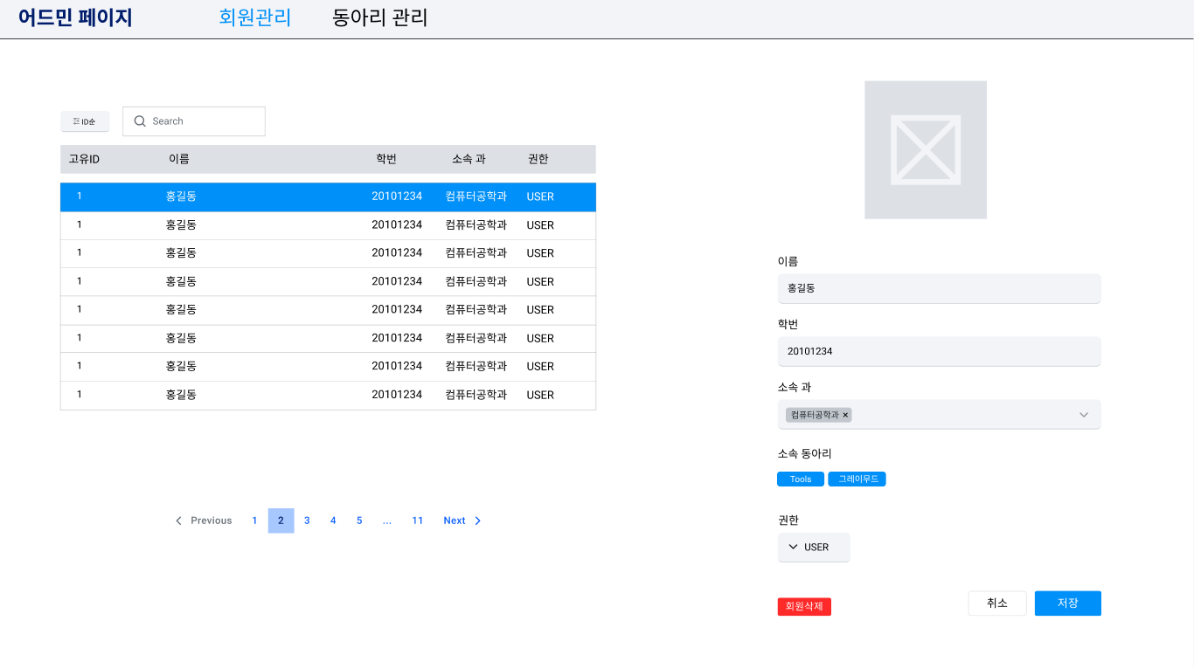Click the 이름 column header in the table

pos(179,159)
